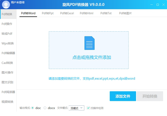The width and height of the screenshot is (167, 116).
Task: Select 图文识别 in the sidebar
Action: coord(8,82)
